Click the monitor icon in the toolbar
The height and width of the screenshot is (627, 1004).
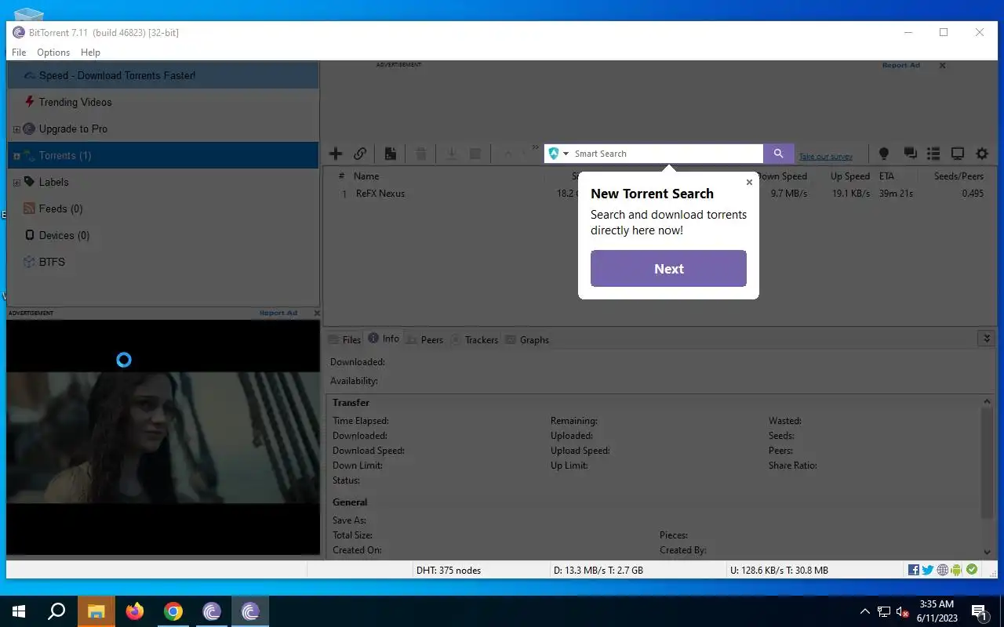(958, 154)
